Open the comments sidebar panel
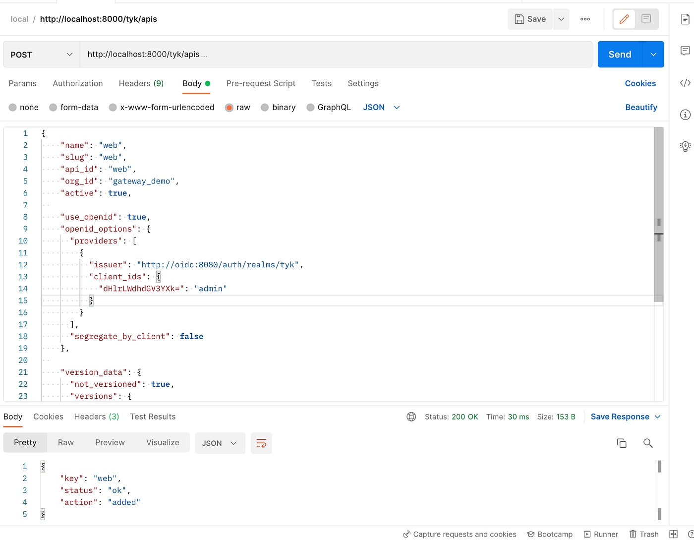The width and height of the screenshot is (694, 542). pos(685,51)
